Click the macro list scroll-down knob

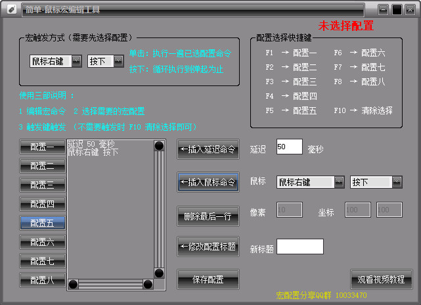point(159,273)
